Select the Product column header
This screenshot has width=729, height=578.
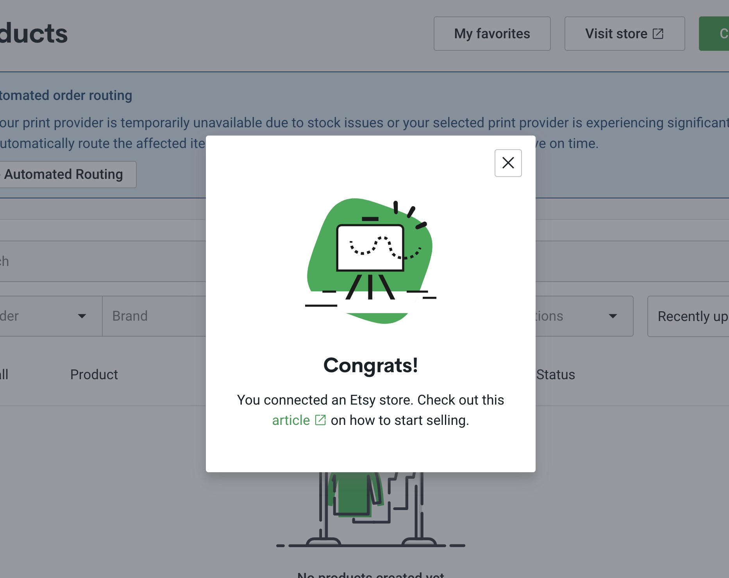[x=94, y=375]
